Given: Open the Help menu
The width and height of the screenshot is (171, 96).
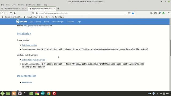Looking at the screenshot, I should 45,5.
